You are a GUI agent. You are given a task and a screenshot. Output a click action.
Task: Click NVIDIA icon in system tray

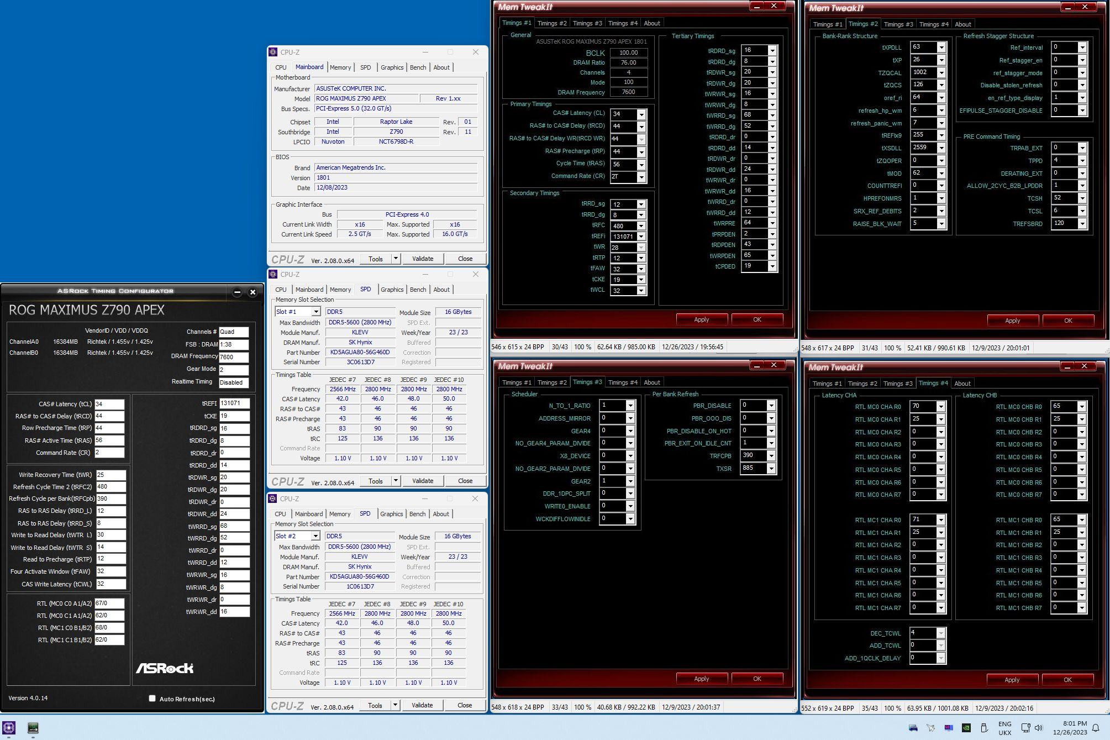966,728
